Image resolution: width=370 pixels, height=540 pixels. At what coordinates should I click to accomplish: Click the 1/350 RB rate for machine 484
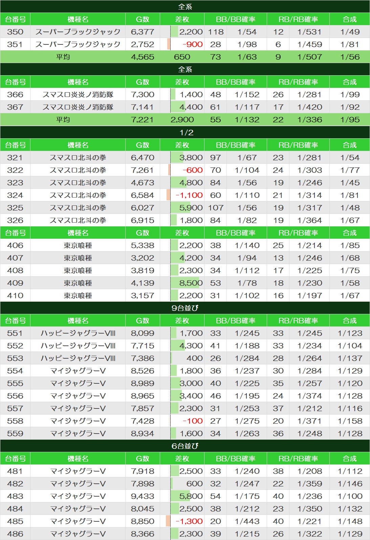[x=309, y=509]
